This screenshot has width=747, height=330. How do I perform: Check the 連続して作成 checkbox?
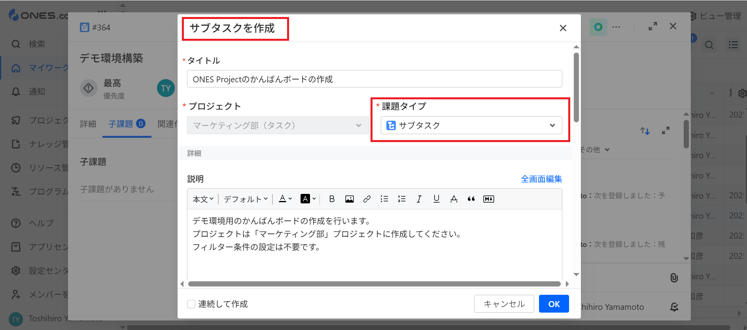point(191,304)
